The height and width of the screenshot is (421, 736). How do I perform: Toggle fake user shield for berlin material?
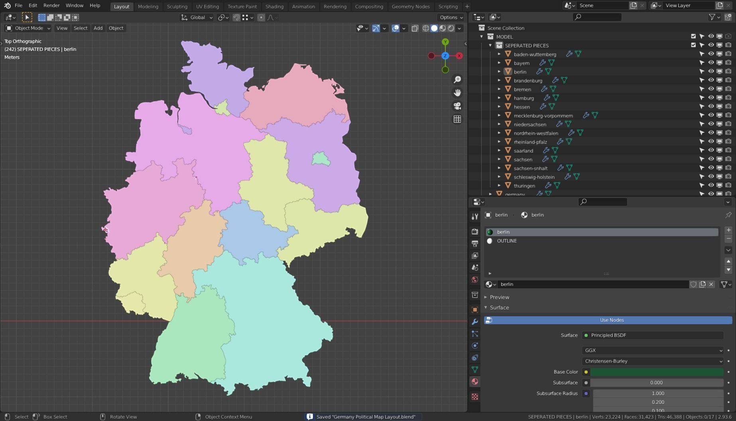click(x=694, y=284)
